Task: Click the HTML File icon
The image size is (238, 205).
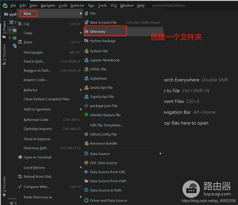Action: pos(86,69)
